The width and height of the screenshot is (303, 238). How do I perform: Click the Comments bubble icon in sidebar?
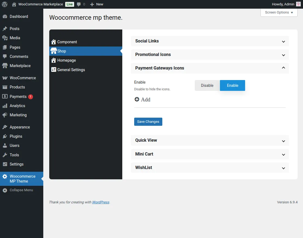tap(5, 57)
